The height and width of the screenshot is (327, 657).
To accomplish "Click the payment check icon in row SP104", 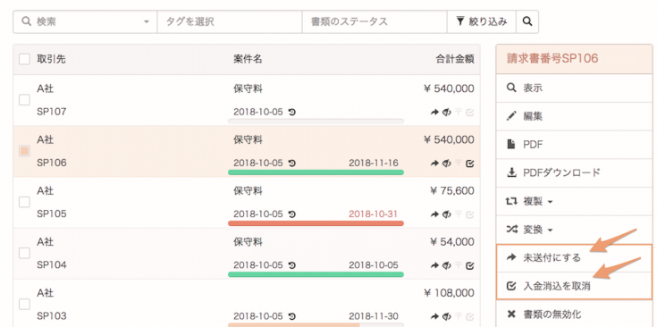I will tap(469, 265).
